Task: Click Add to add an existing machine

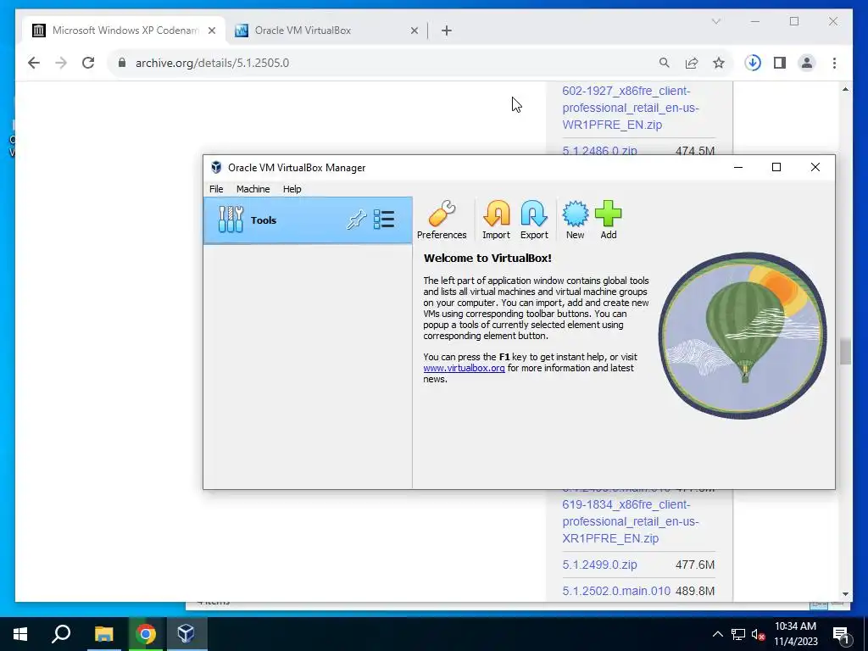Action: click(x=609, y=220)
